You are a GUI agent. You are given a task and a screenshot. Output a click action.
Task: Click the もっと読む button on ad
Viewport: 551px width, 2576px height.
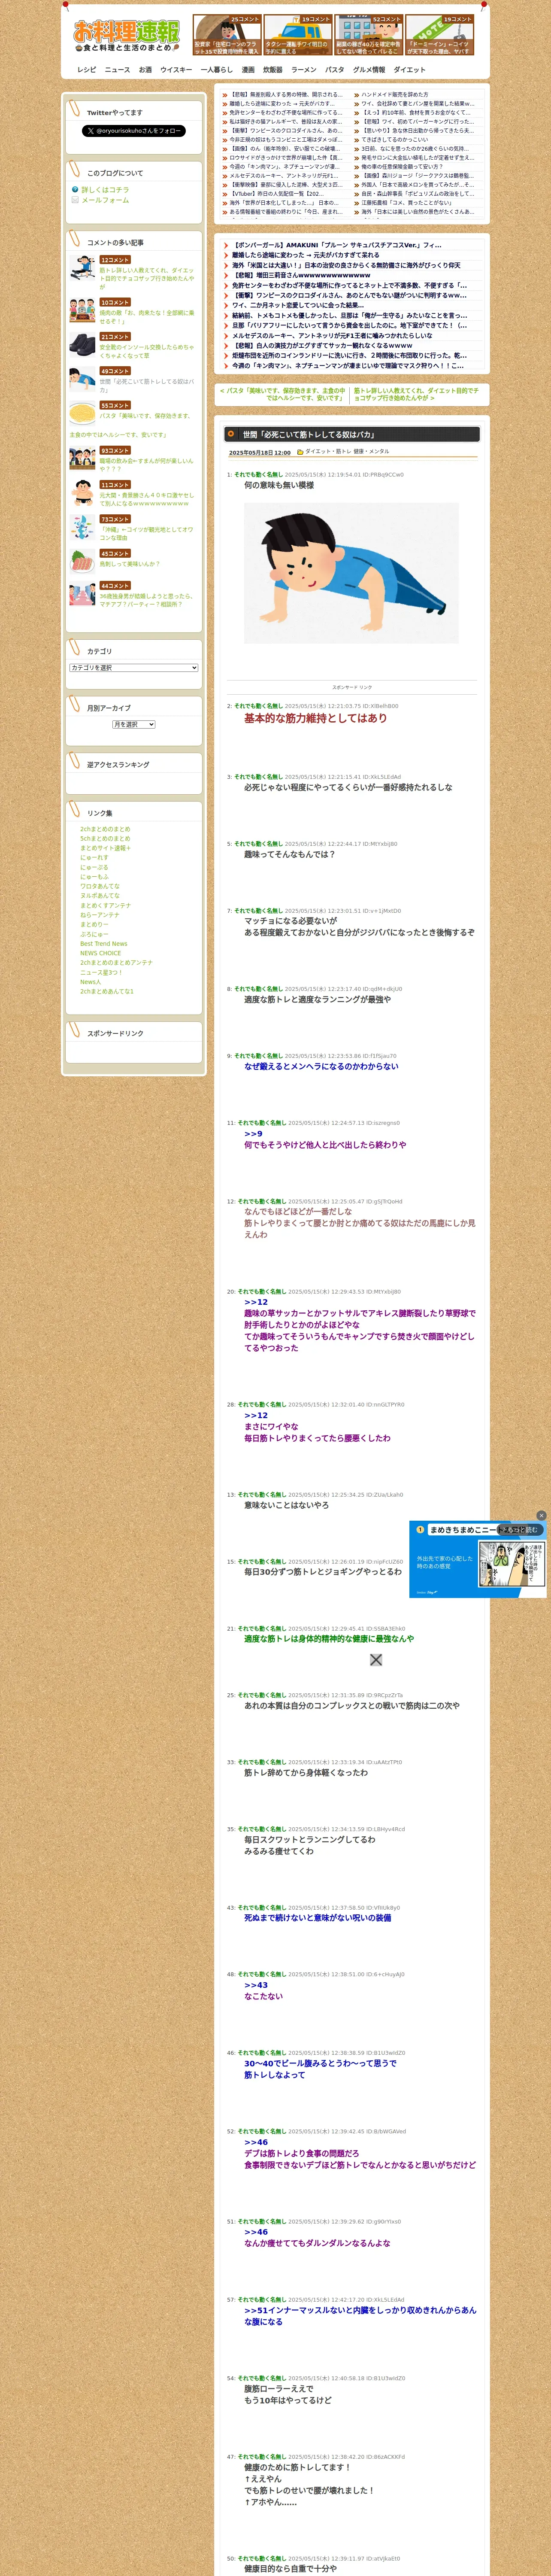click(x=521, y=1530)
